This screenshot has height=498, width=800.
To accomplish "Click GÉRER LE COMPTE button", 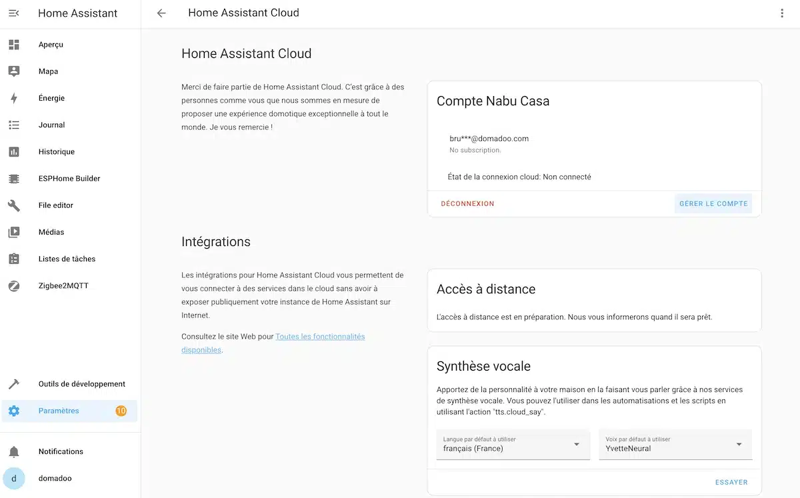I will tap(713, 203).
